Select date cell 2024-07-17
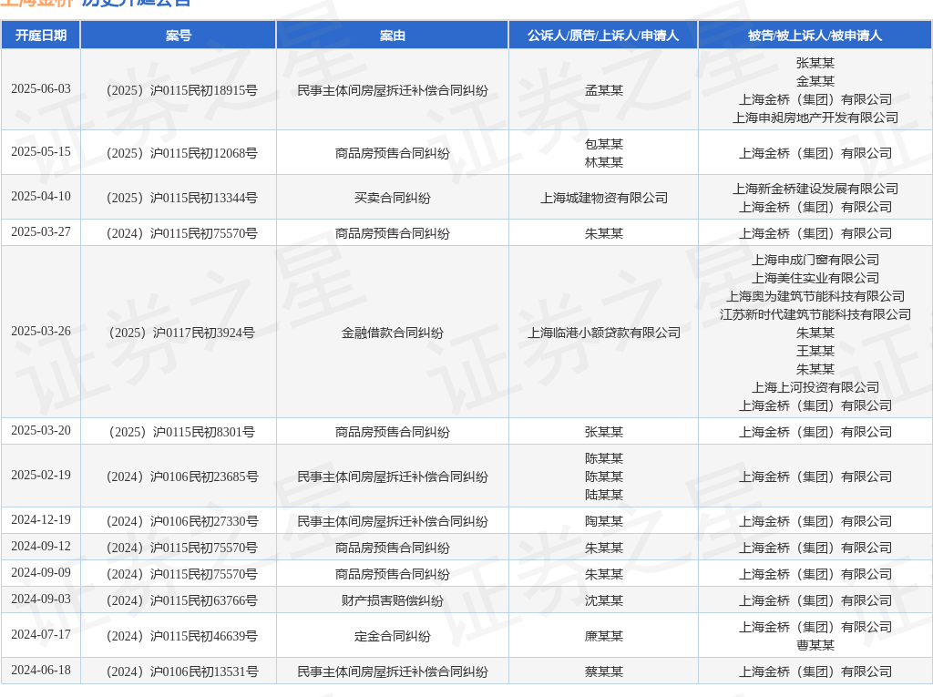Screen dimensions: 933x697 click(x=40, y=634)
